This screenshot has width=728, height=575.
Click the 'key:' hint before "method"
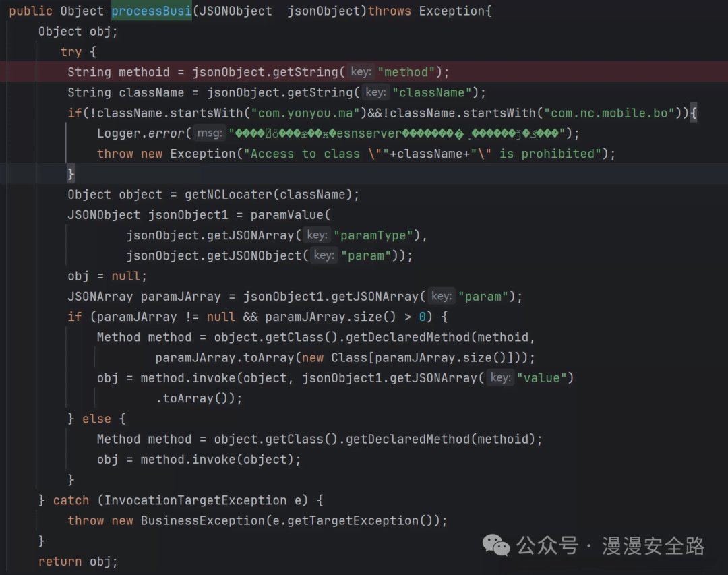[x=361, y=72]
